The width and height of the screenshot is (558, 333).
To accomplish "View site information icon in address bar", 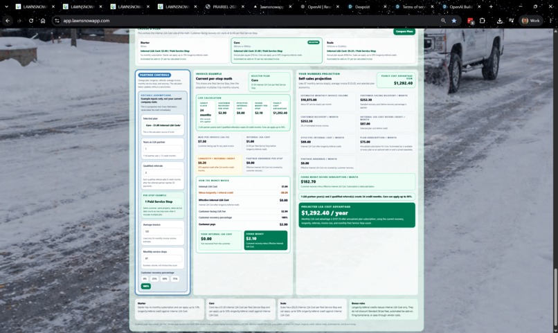I will point(57,21).
